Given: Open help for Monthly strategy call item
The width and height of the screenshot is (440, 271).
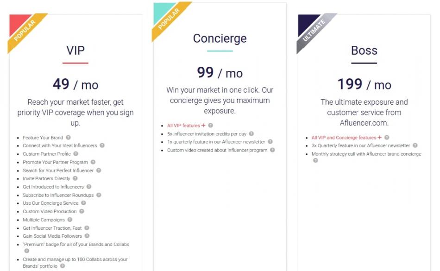Looking at the screenshot, I should tap(315, 160).
